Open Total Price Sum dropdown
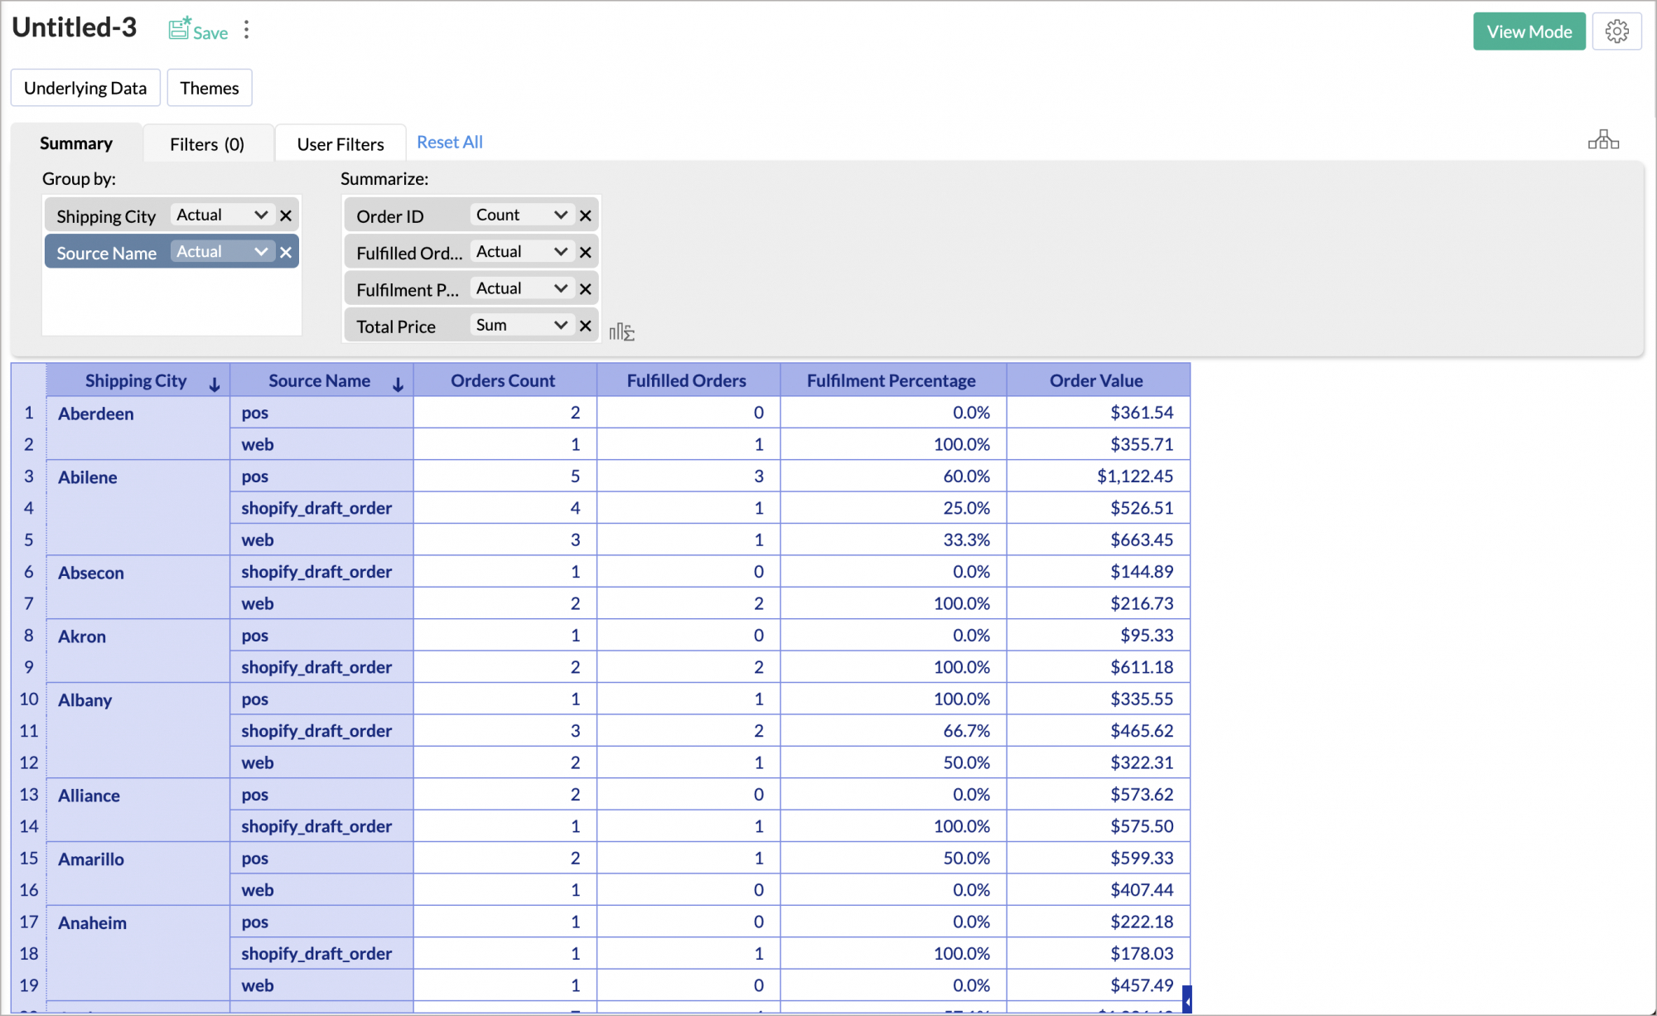This screenshot has width=1657, height=1016. pos(521,325)
